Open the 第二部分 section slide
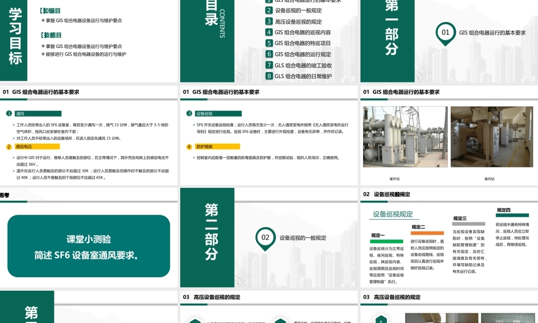 click(x=268, y=237)
